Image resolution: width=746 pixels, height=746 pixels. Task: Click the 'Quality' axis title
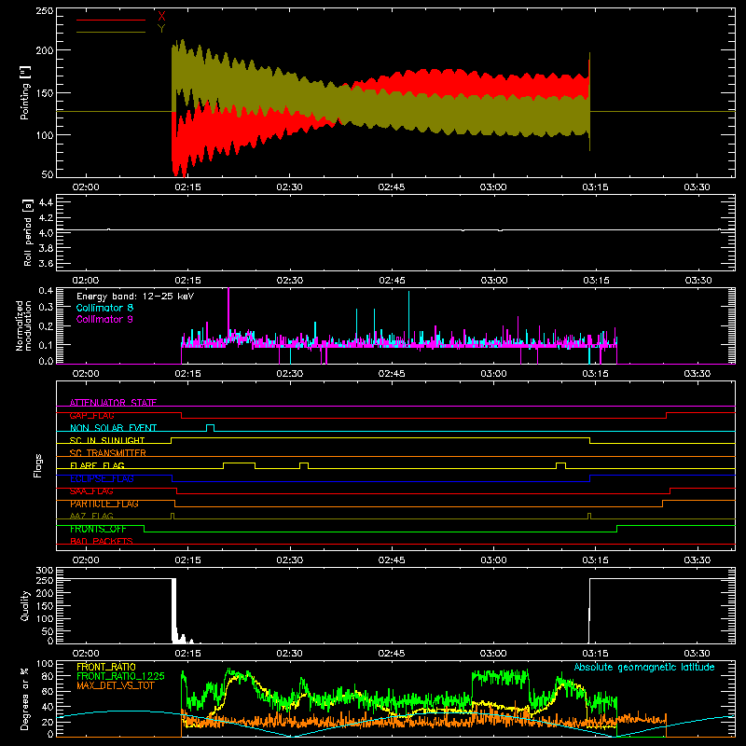pyautogui.click(x=25, y=605)
